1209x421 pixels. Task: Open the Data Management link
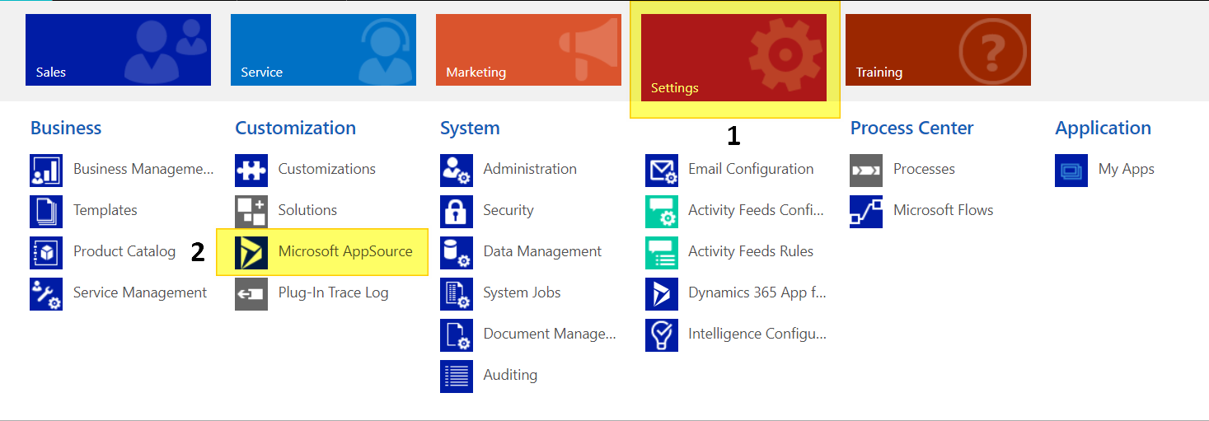click(543, 251)
